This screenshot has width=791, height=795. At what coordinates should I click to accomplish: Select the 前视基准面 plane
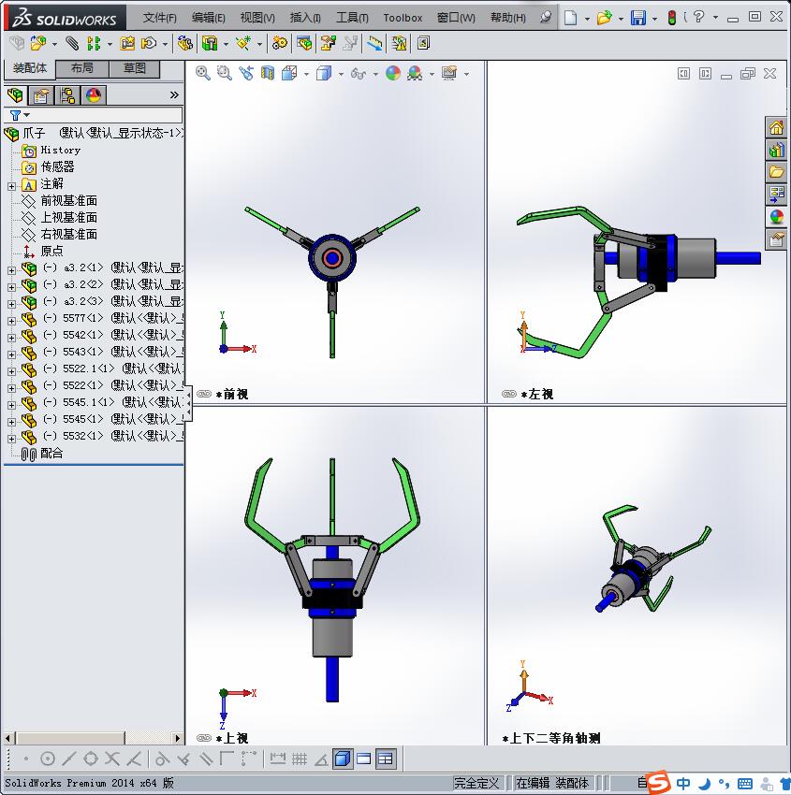[68, 201]
